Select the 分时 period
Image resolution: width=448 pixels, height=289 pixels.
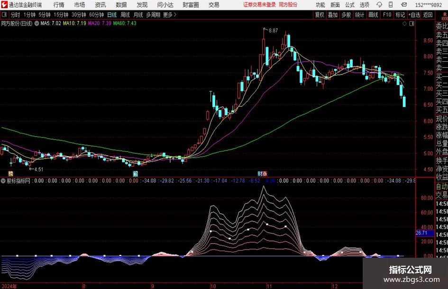[x=16, y=15]
